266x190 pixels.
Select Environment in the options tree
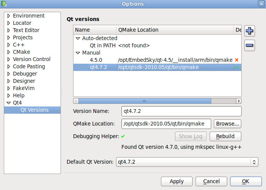pos(29,16)
